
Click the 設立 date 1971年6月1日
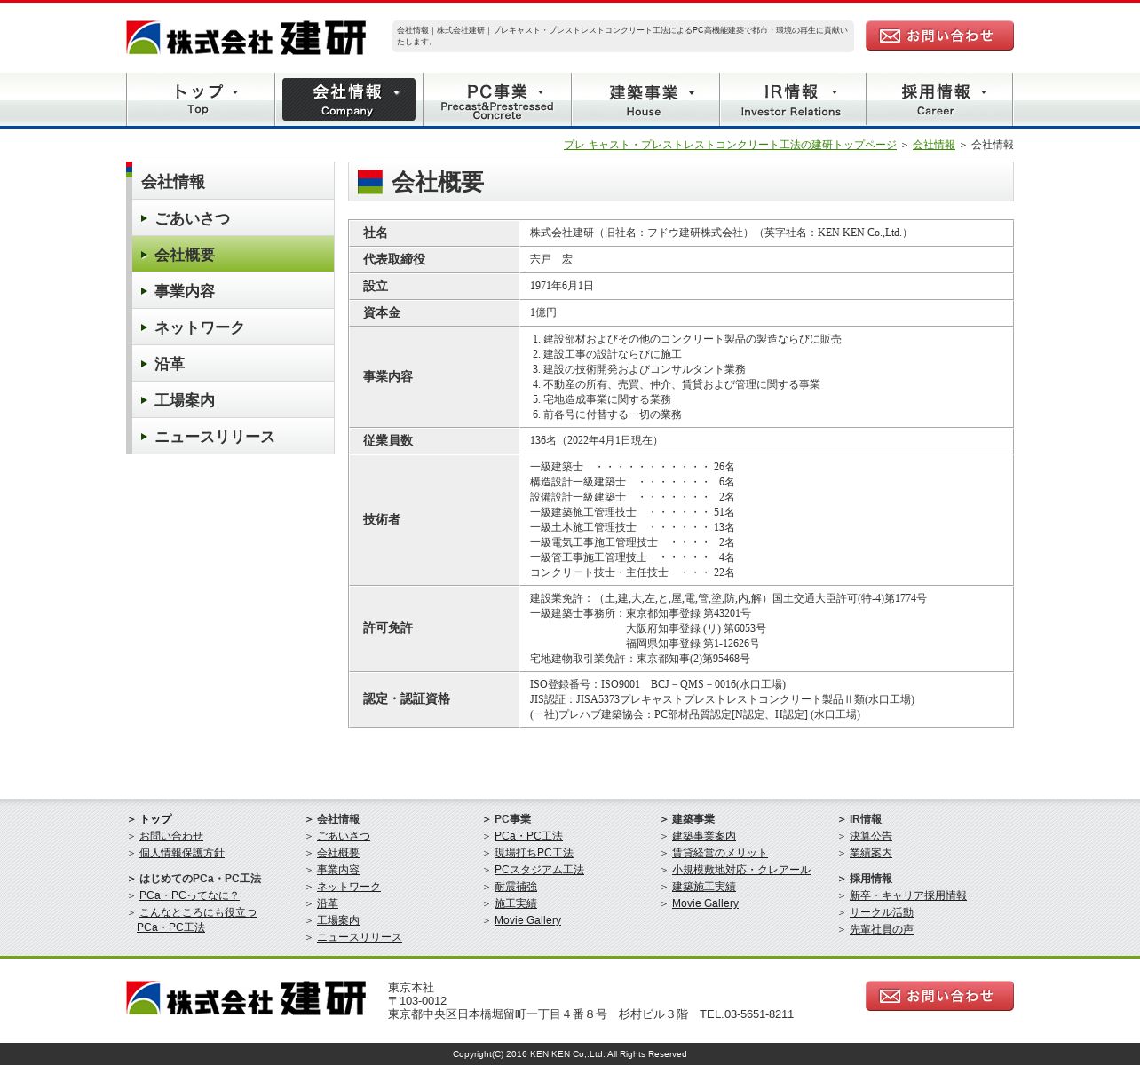tap(562, 286)
